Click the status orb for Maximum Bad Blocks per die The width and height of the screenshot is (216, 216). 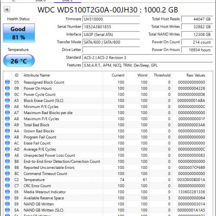click(7, 112)
